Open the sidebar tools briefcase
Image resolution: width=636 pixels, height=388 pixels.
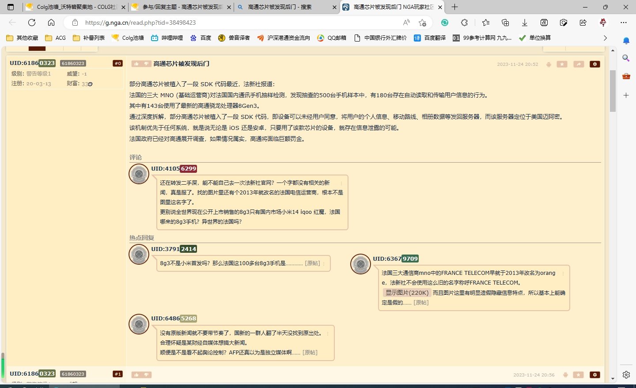pos(626,76)
